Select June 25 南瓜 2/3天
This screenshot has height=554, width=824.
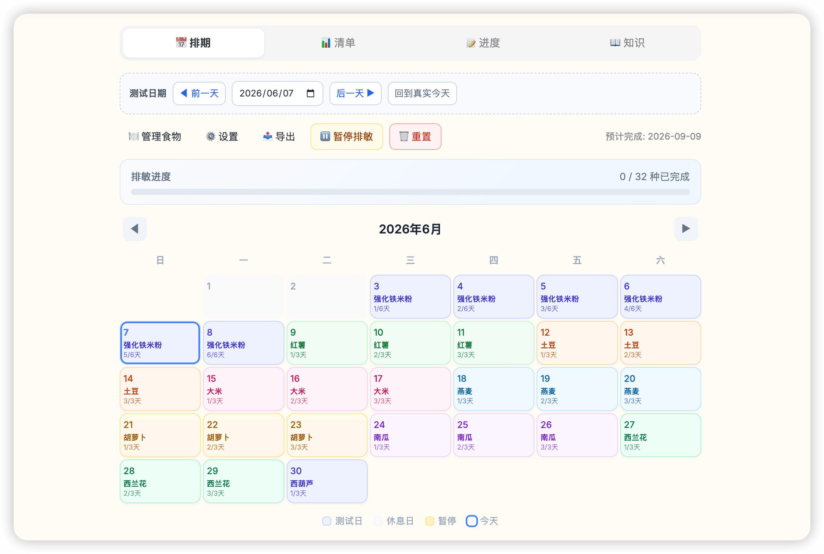(494, 435)
